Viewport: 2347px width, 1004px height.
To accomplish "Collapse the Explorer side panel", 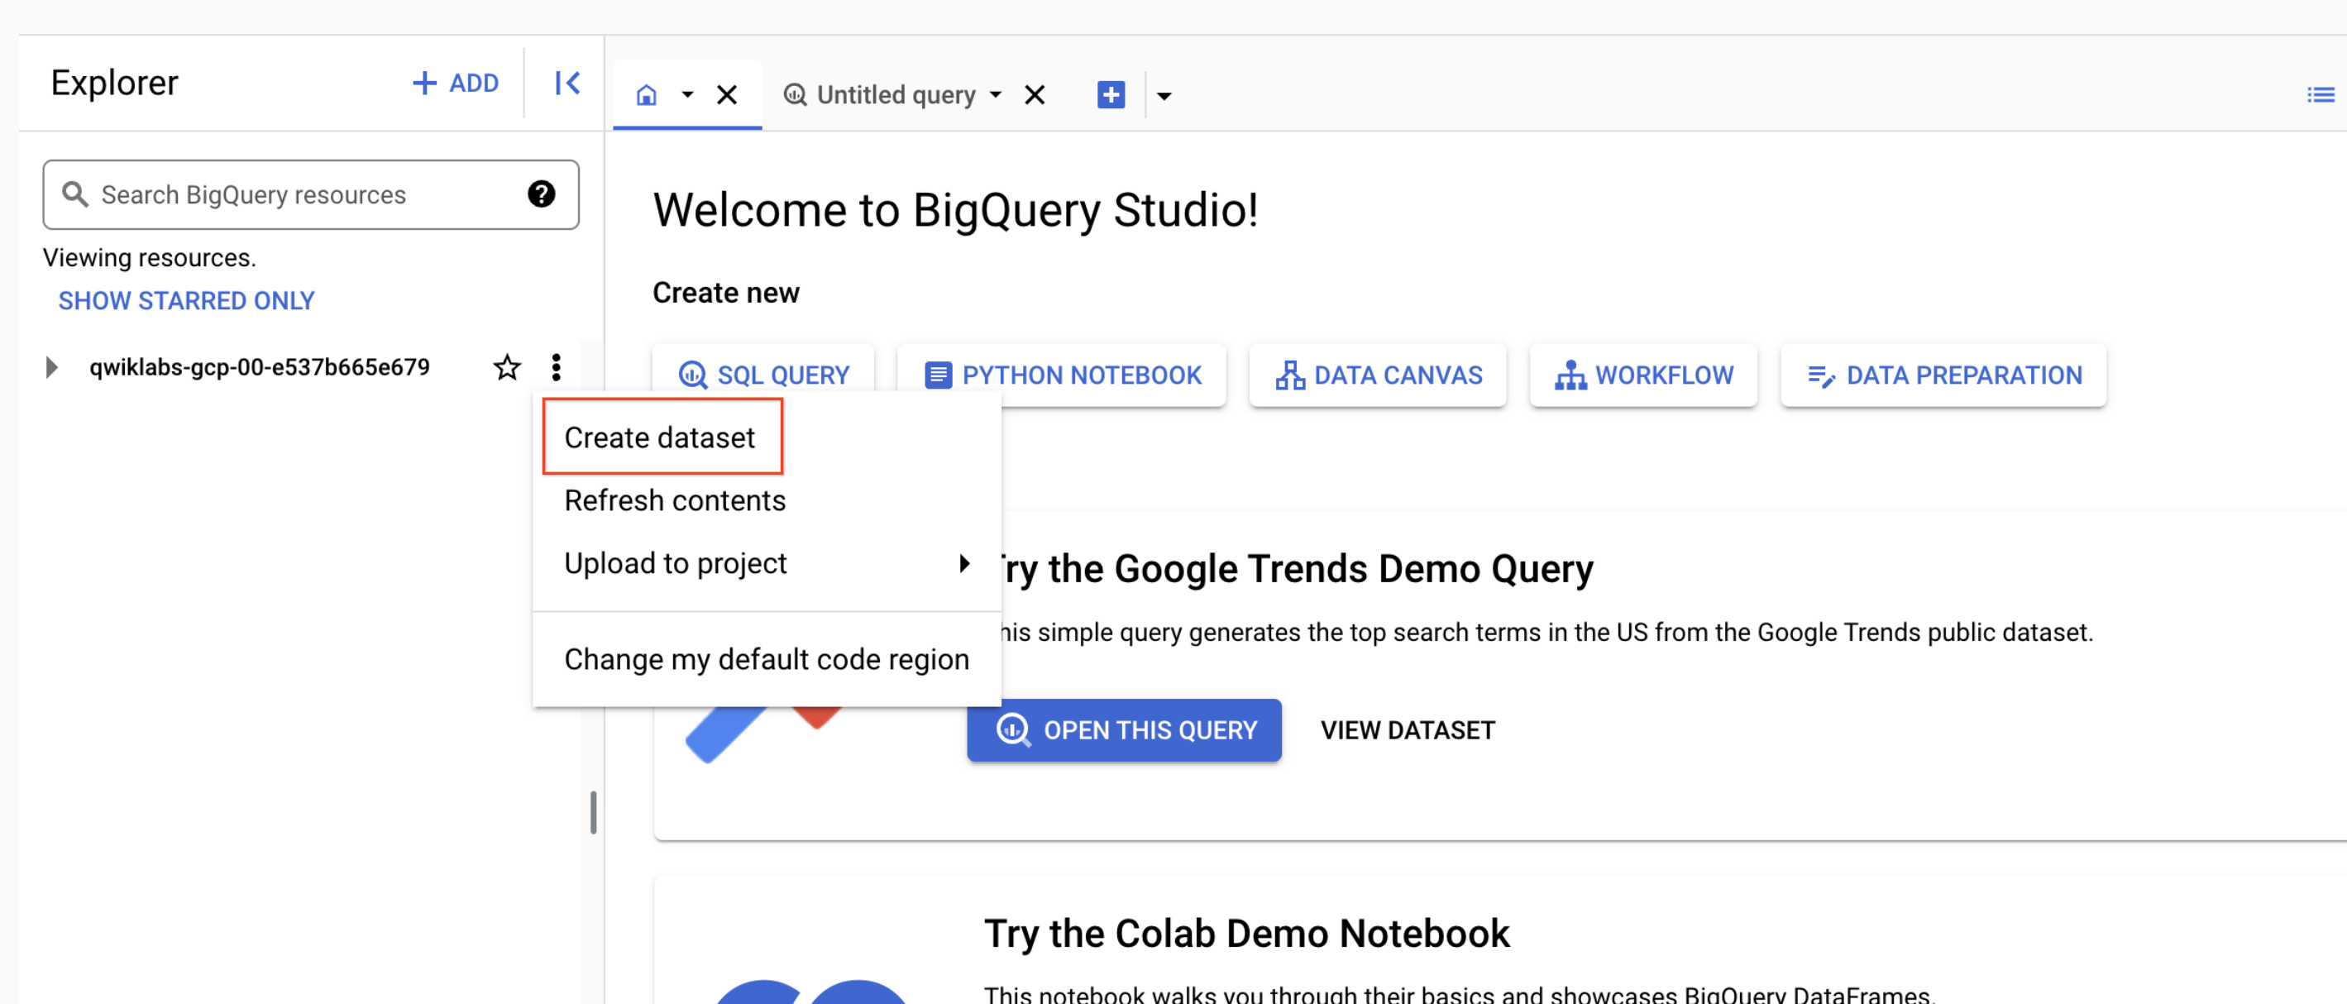I will pyautogui.click(x=566, y=82).
